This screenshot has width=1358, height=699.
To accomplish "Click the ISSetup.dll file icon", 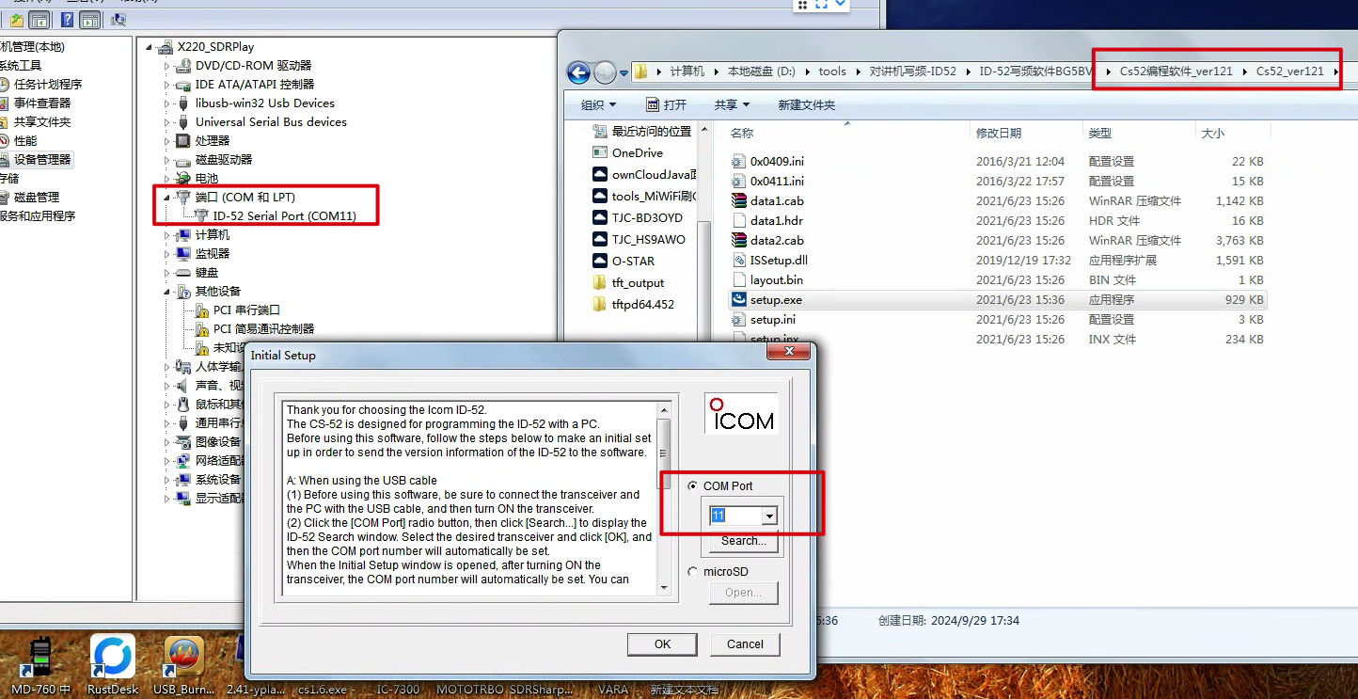I will click(738, 261).
